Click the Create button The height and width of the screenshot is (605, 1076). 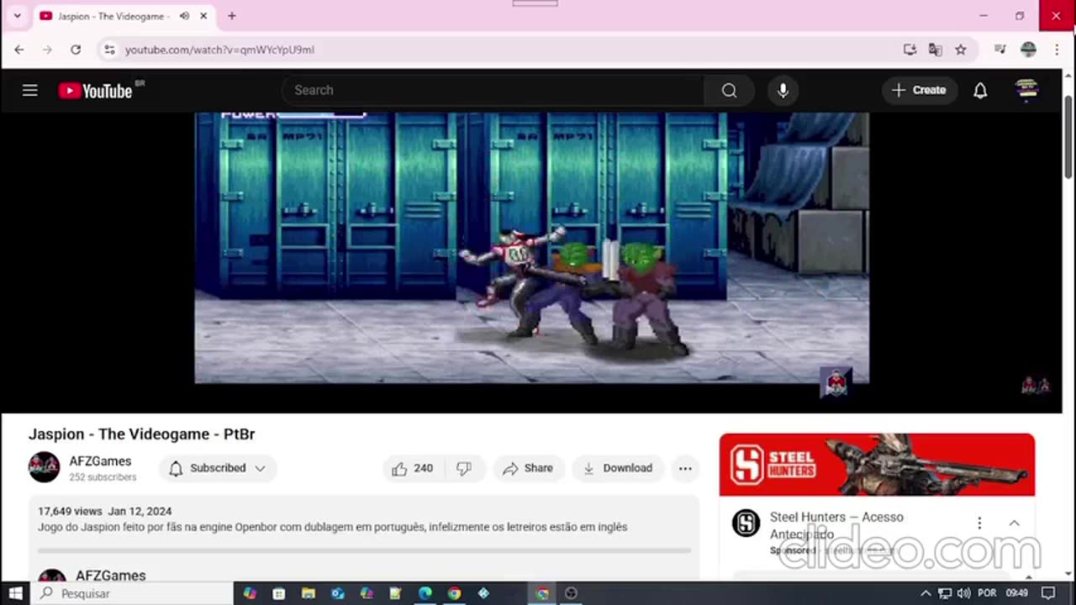(919, 90)
